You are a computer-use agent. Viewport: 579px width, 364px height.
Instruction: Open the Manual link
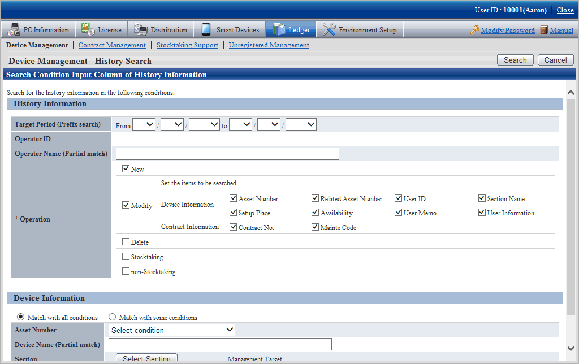[x=561, y=31]
